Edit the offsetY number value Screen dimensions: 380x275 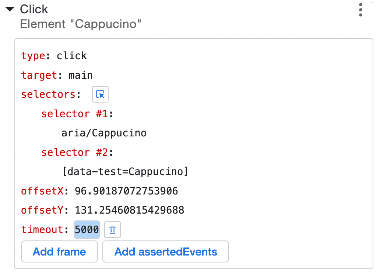[x=129, y=210]
